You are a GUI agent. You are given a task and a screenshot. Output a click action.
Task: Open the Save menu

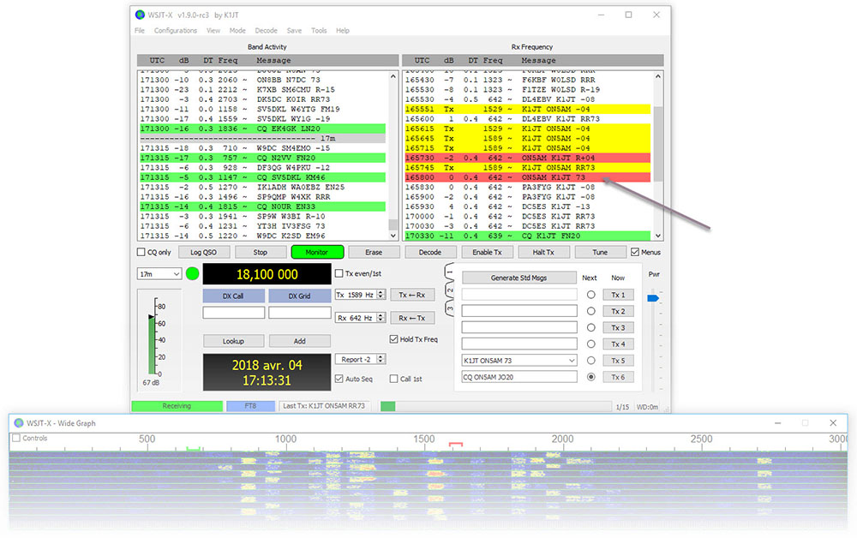pyautogui.click(x=294, y=31)
